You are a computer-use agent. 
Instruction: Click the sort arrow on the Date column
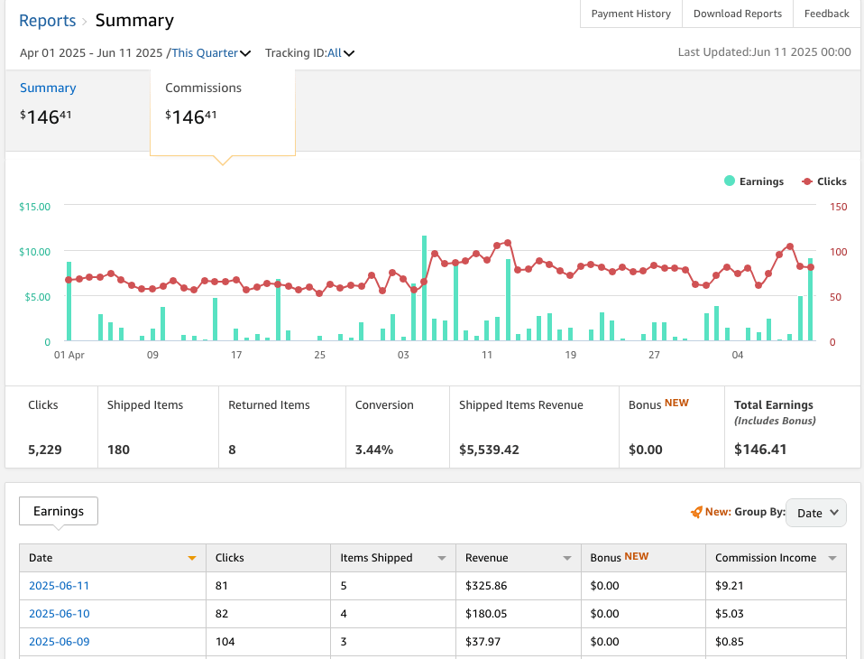tap(191, 558)
